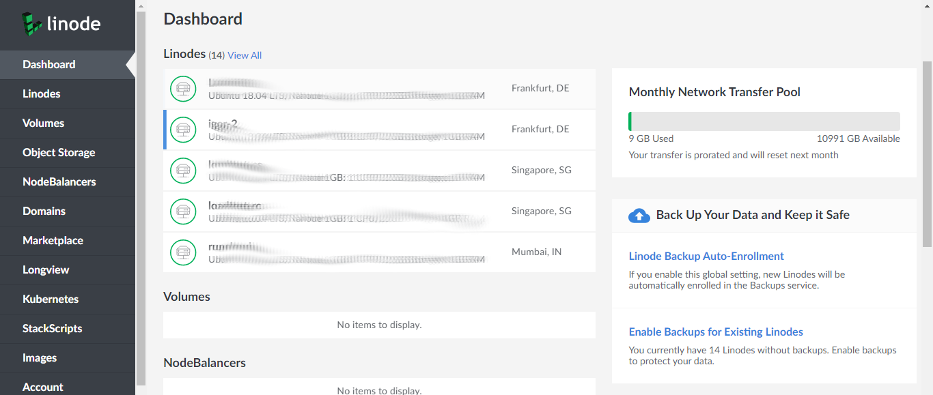Click the Mumbai Linode server icon
Image resolution: width=933 pixels, height=395 pixels.
(182, 252)
